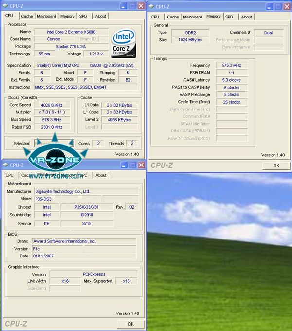Click the Name field Intel Core 2 Extreme X6800
This screenshot has width=292, height=331.
tap(71, 32)
